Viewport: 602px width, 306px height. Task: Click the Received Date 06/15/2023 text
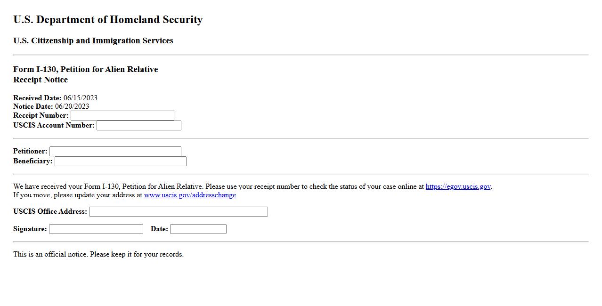(55, 98)
